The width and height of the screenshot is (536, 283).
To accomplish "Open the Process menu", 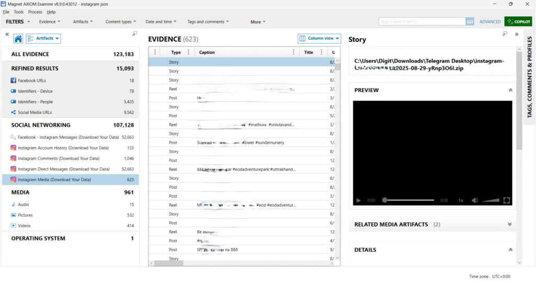I will point(35,12).
